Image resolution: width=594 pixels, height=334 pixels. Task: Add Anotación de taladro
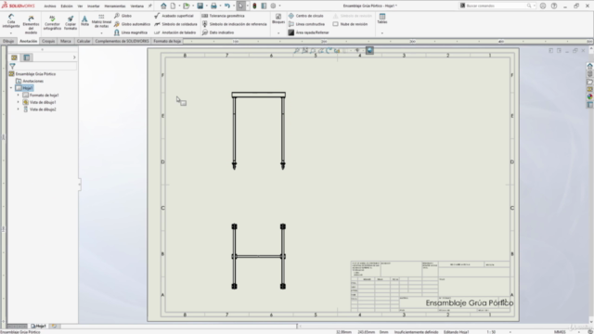175,32
